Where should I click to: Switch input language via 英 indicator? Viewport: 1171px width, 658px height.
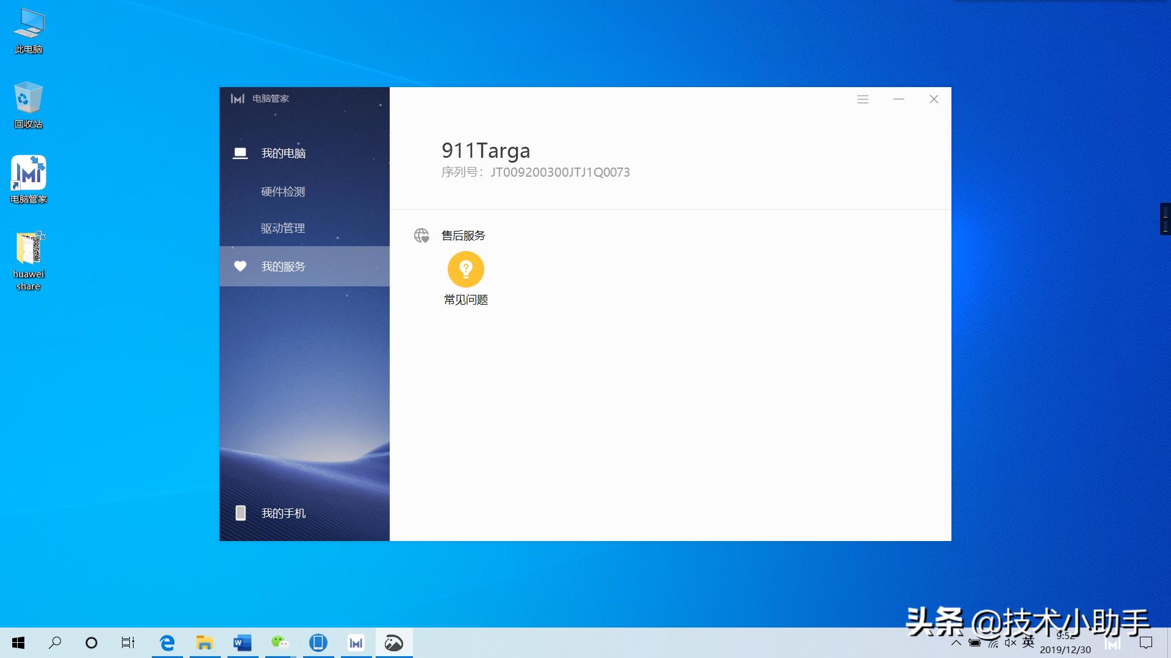coord(1028,642)
